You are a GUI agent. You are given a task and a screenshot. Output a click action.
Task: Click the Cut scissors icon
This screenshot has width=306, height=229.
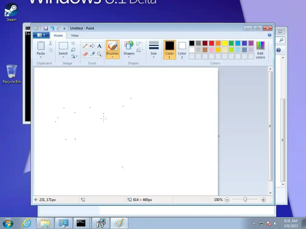pos(50,43)
